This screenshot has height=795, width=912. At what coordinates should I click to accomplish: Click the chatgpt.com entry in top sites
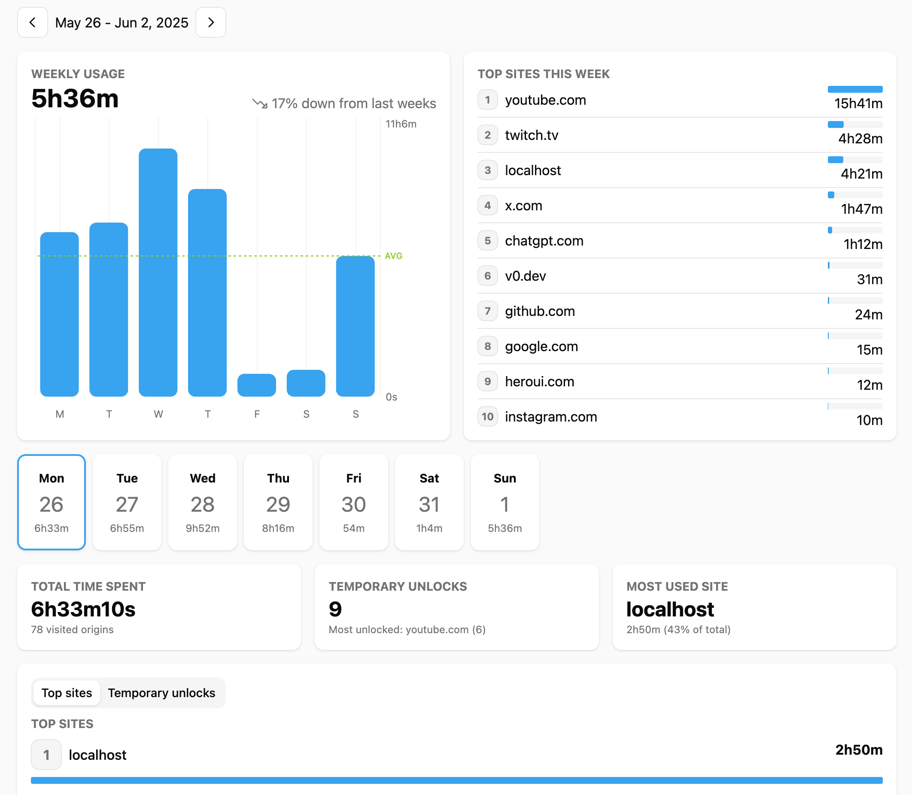pyautogui.click(x=680, y=240)
